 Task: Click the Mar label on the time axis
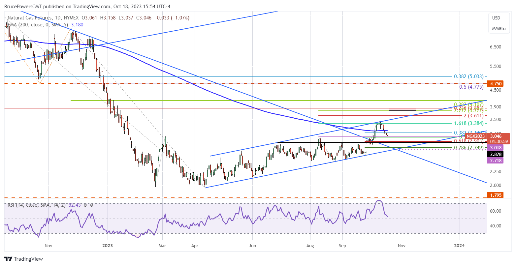click(163, 246)
